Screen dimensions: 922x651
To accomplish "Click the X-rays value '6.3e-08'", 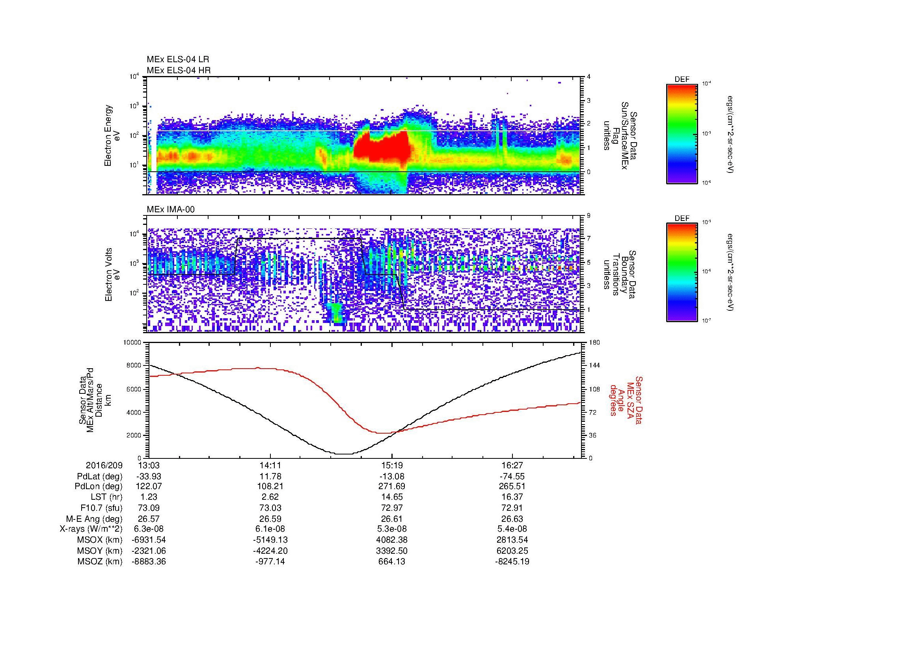I will click(149, 529).
